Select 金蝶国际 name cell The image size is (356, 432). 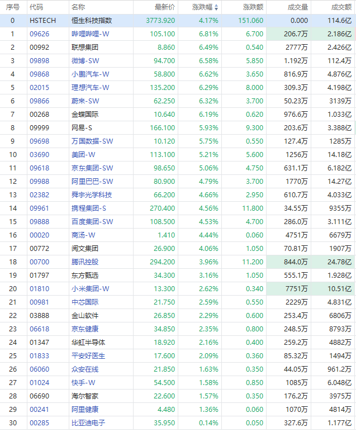pyautogui.click(x=85, y=115)
